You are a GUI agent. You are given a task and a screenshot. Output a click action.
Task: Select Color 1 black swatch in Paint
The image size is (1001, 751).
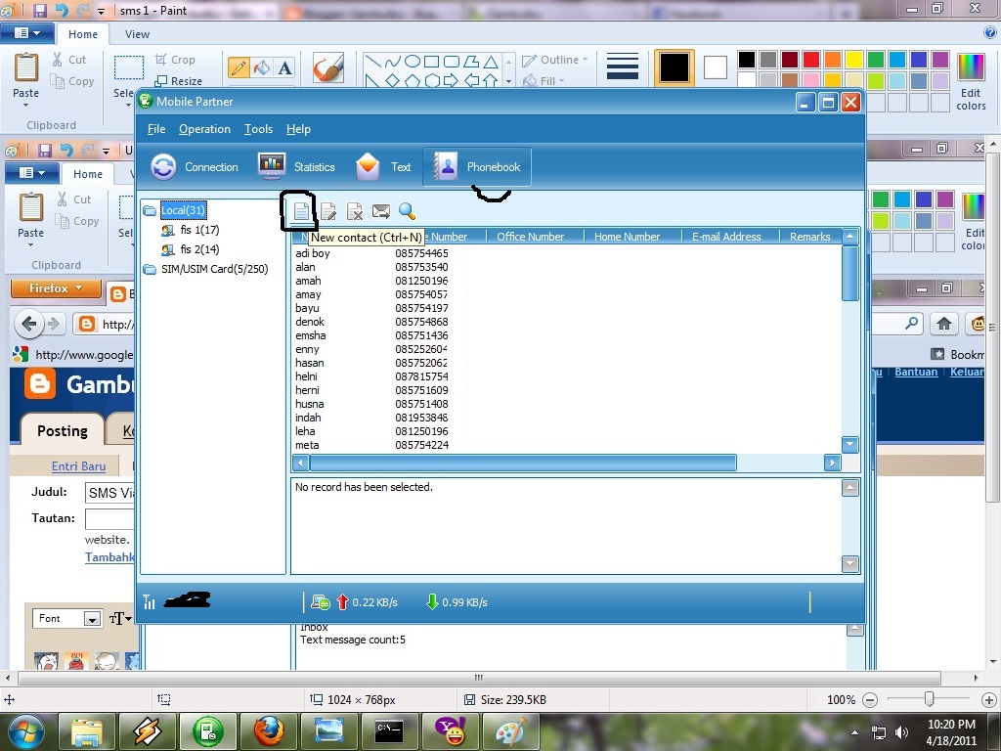coord(675,67)
